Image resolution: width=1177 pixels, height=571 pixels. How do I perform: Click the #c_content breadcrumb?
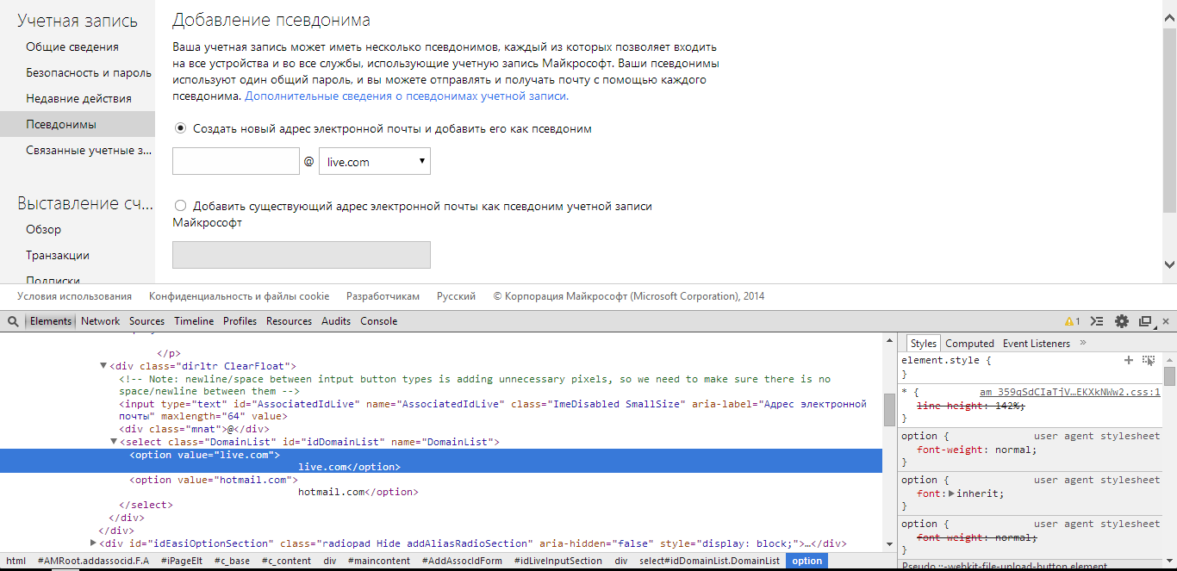point(287,561)
